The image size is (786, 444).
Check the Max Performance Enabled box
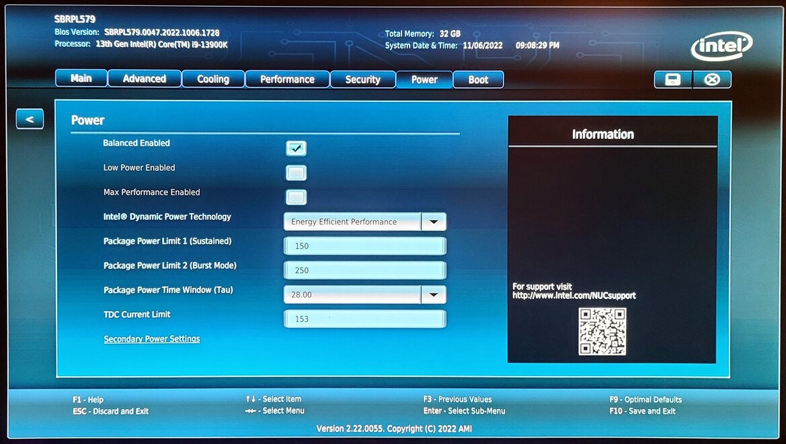(296, 197)
